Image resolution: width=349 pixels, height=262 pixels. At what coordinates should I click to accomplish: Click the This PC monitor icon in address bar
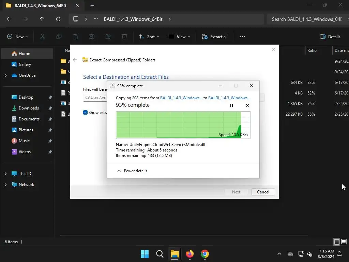(x=76, y=19)
